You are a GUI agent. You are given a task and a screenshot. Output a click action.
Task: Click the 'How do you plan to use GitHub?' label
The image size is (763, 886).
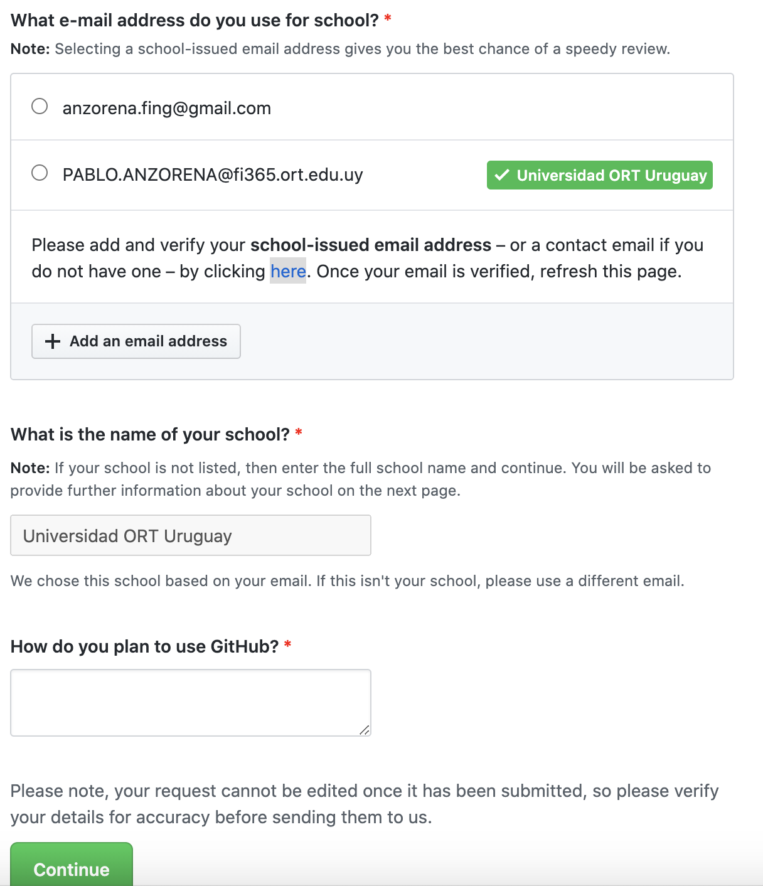(145, 646)
